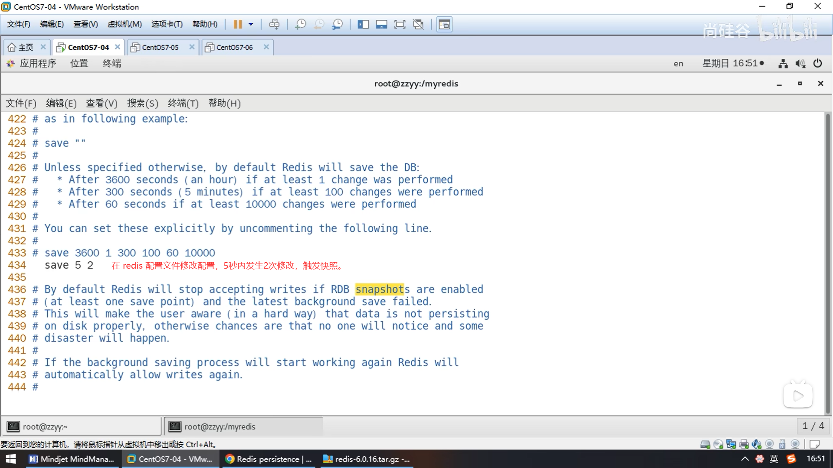Close the CentOS7-06 tab
Screen dimensions: 833x468
click(x=266, y=47)
